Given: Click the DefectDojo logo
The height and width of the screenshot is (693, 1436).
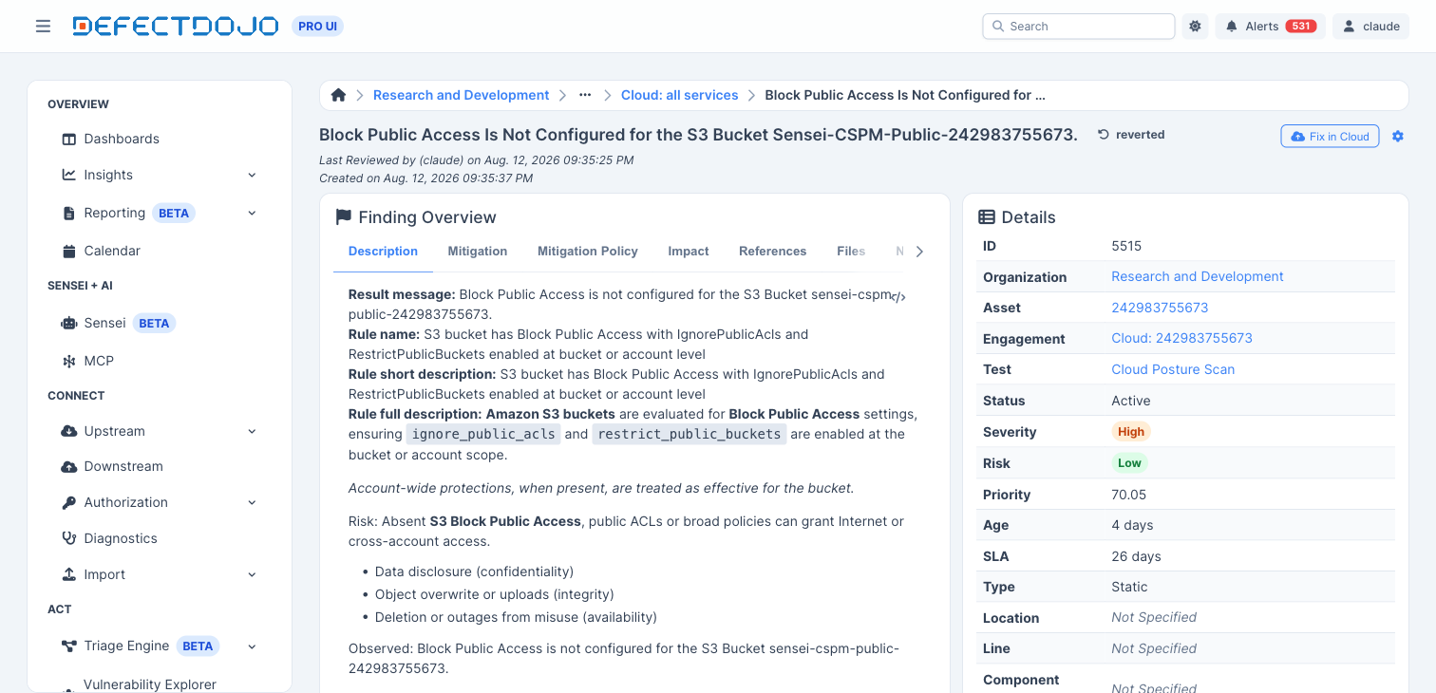Looking at the screenshot, I should click(x=176, y=27).
